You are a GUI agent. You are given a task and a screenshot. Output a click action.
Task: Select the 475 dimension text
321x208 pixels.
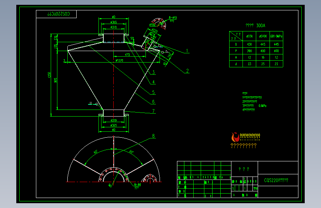(x=127, y=55)
